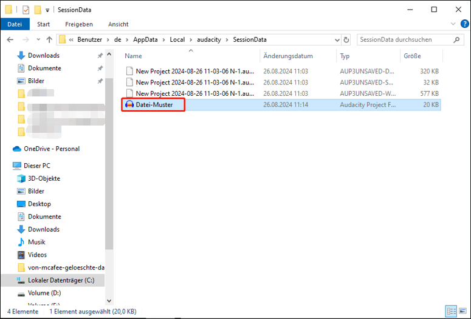Navigate to AppData in breadcrumb
This screenshot has width=471, height=319.
(145, 39)
